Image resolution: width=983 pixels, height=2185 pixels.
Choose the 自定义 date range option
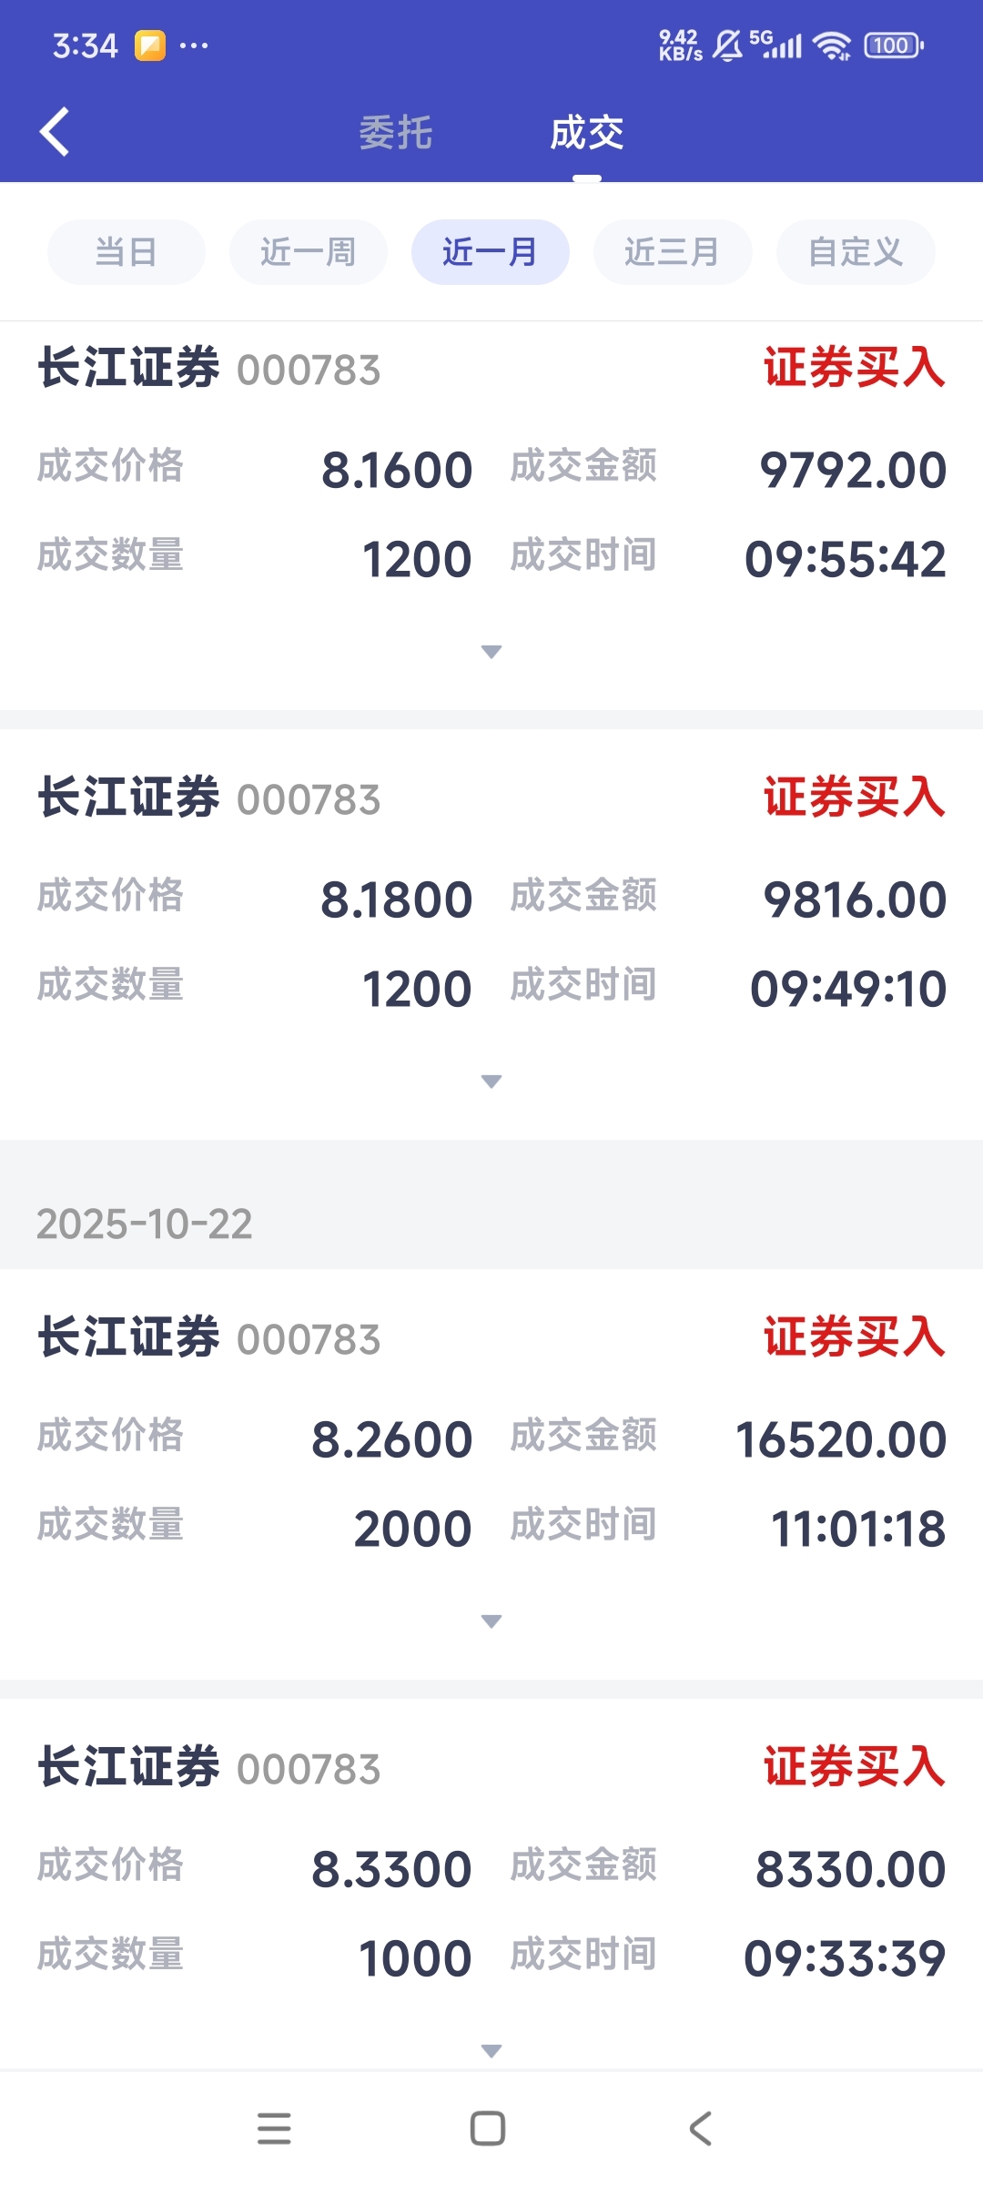coord(855,252)
